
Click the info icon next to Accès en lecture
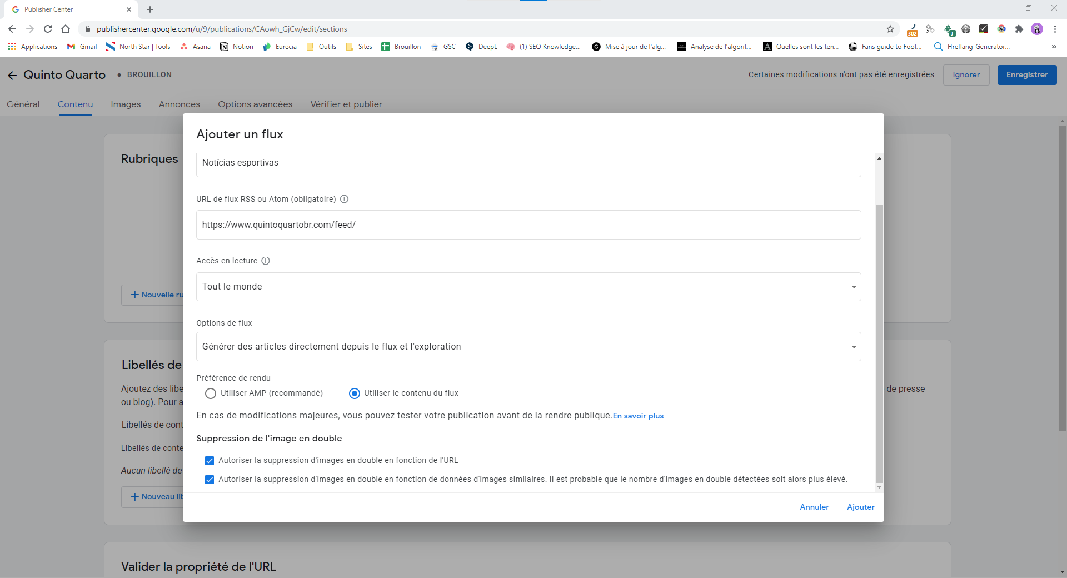(266, 261)
